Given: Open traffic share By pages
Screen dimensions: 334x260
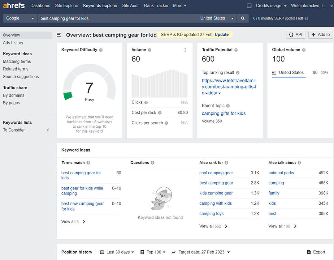Looking at the screenshot, I should pos(11,103).
